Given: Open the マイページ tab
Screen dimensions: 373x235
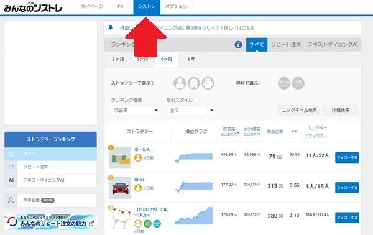Looking at the screenshot, I should (x=92, y=7).
